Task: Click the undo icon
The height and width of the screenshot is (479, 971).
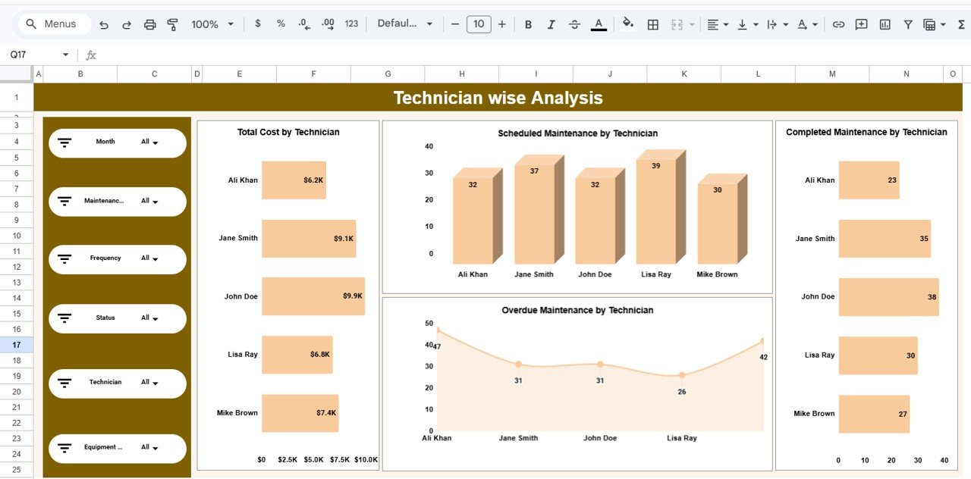Action: [x=104, y=24]
